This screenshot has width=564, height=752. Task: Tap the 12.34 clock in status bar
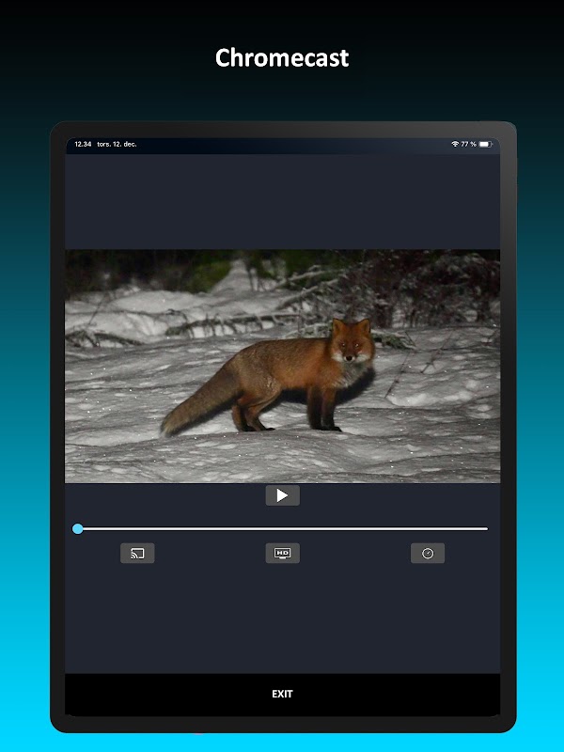click(83, 144)
